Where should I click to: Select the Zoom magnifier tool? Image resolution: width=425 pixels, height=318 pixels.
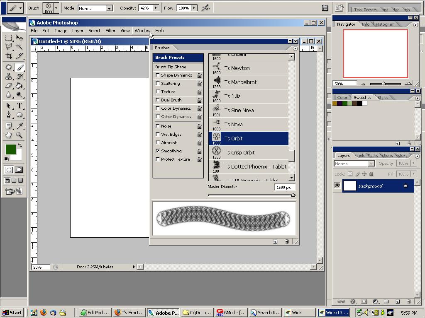pyautogui.click(x=19, y=135)
